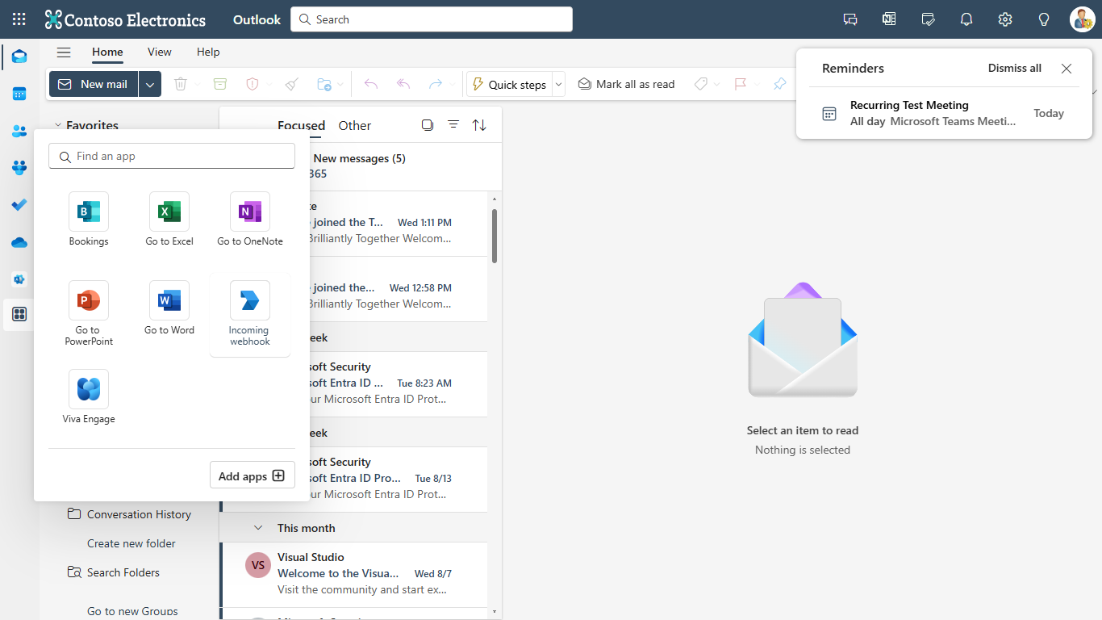Select More apps icon in app rail
The width and height of the screenshot is (1102, 620).
19,314
